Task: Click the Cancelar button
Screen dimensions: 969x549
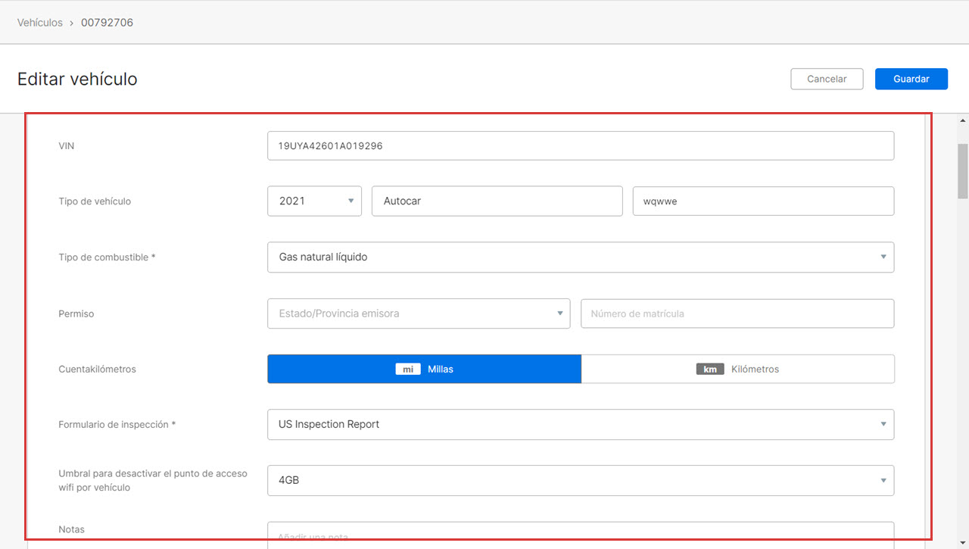Action: pos(827,79)
